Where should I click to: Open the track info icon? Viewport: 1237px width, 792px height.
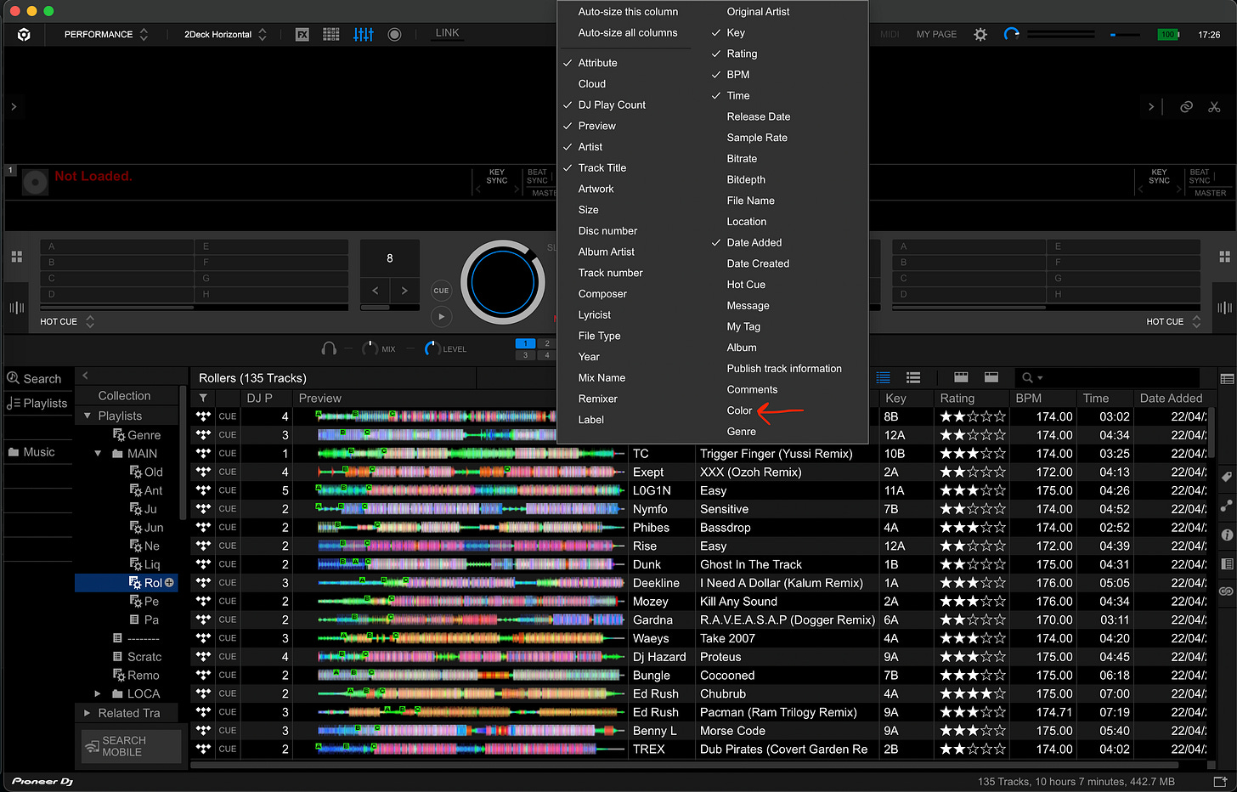1227,535
